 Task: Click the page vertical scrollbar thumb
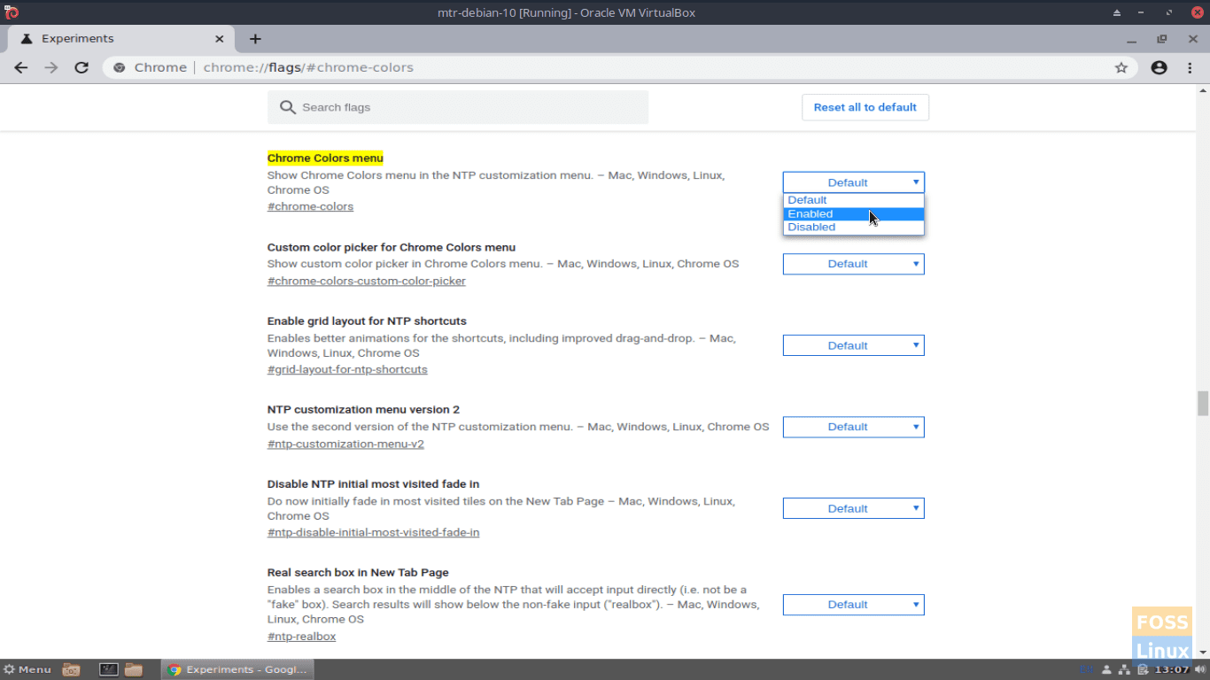coord(1202,403)
